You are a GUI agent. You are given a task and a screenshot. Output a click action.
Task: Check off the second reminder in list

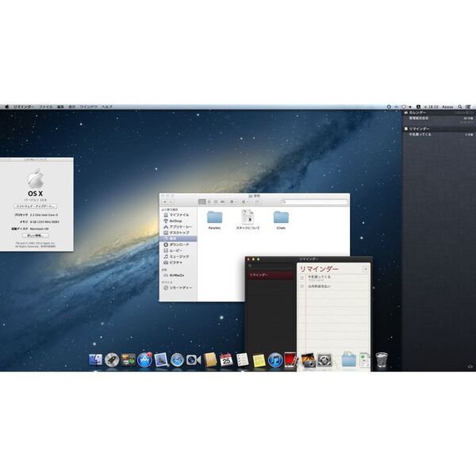tap(301, 286)
